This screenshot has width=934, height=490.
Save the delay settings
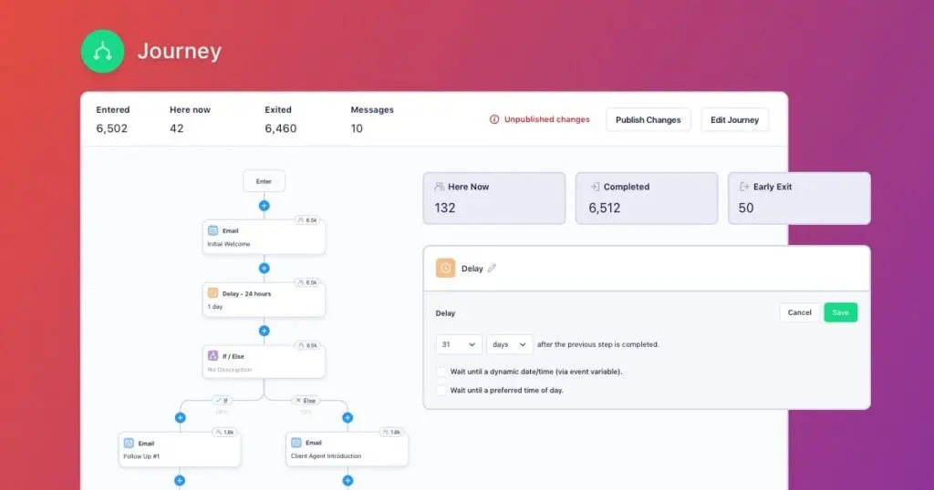pyautogui.click(x=840, y=312)
